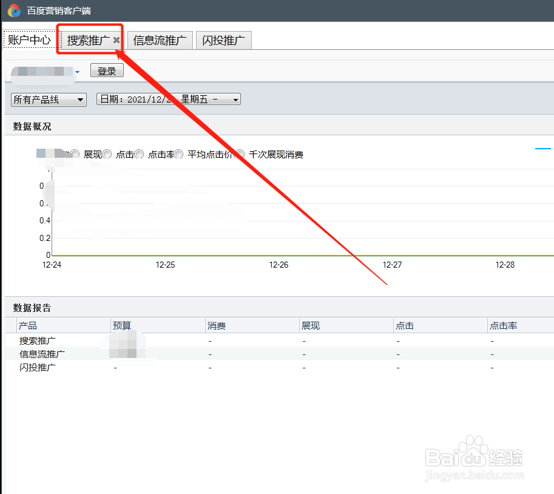The height and width of the screenshot is (494, 554).
Task: Click the 数据概况 section heading
Action: tap(32, 126)
